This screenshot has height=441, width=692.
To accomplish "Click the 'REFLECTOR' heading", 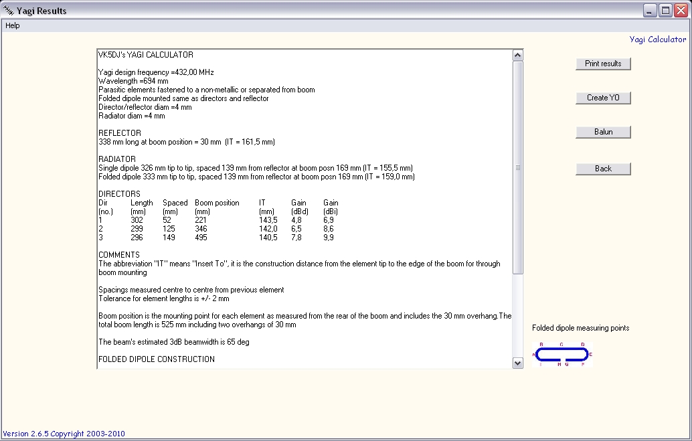I will pos(120,133).
